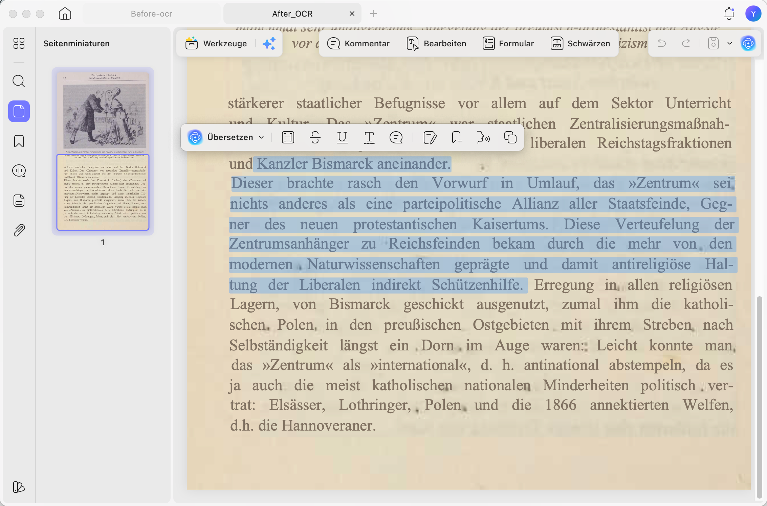Click the vertical scrollbar of document
This screenshot has height=506, width=767.
pyautogui.click(x=759, y=397)
